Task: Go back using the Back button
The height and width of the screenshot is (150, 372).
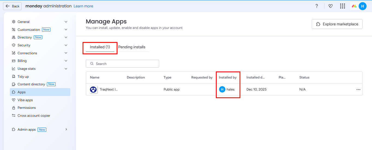Action: point(12,6)
